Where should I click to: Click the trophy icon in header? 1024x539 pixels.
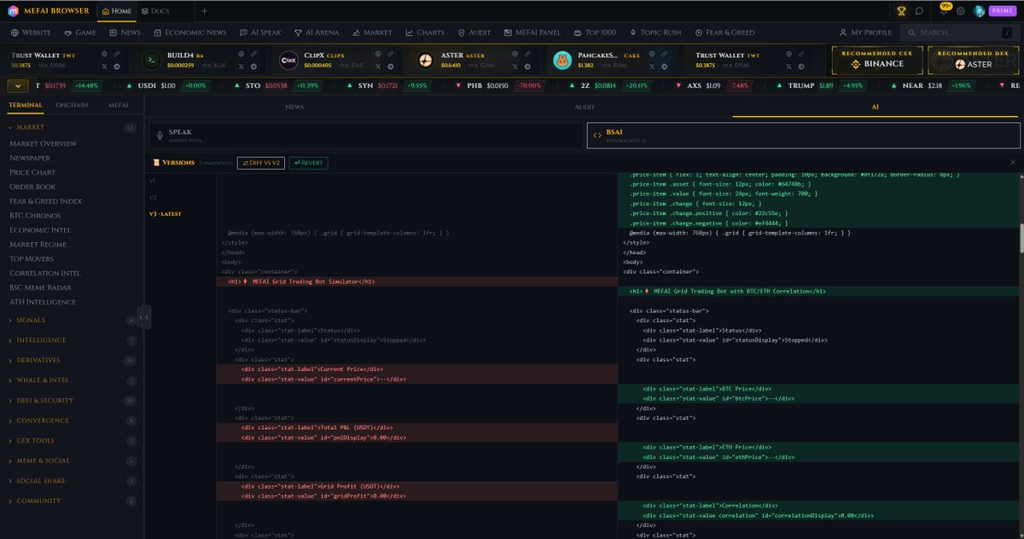(x=901, y=11)
